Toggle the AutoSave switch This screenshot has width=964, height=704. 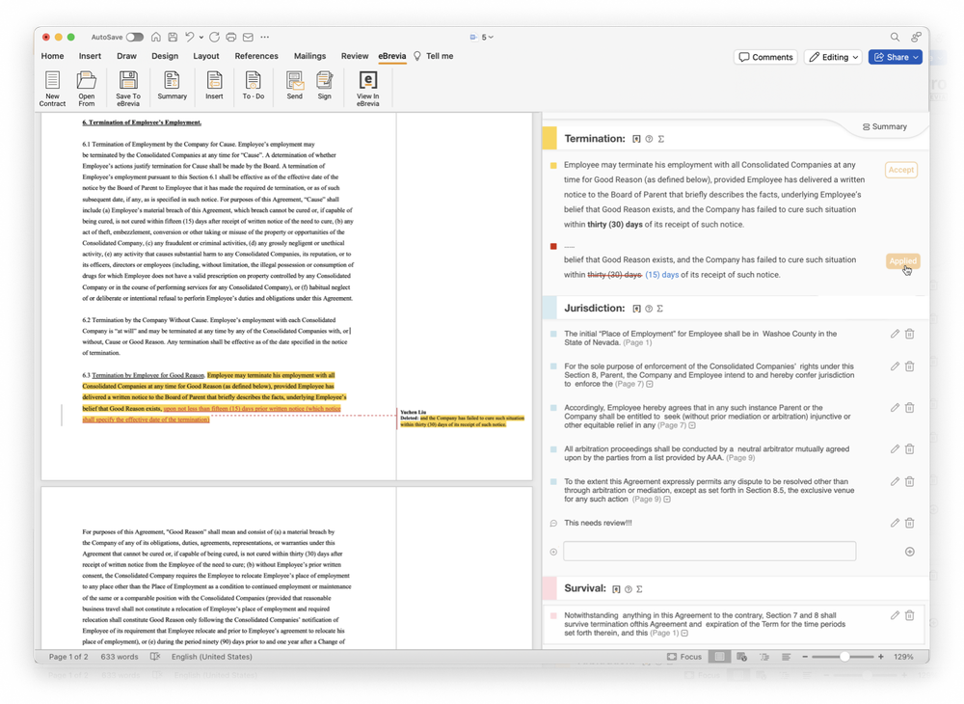click(x=135, y=37)
